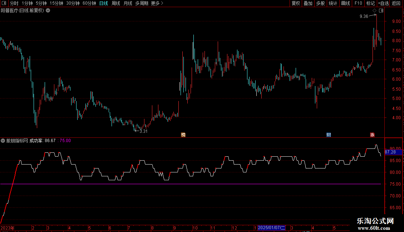Switch to 月线 monthly chart
404x232 pixels.
coord(128,3)
